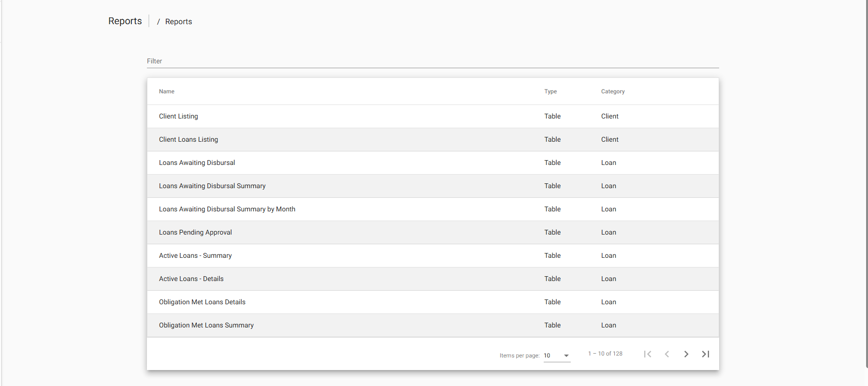Jump to the first page of reports
This screenshot has height=386, width=868.
coord(648,354)
